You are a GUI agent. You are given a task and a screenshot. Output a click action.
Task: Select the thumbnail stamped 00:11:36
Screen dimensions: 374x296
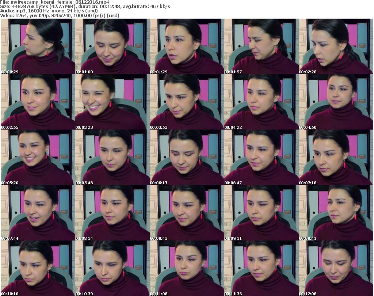(262, 268)
